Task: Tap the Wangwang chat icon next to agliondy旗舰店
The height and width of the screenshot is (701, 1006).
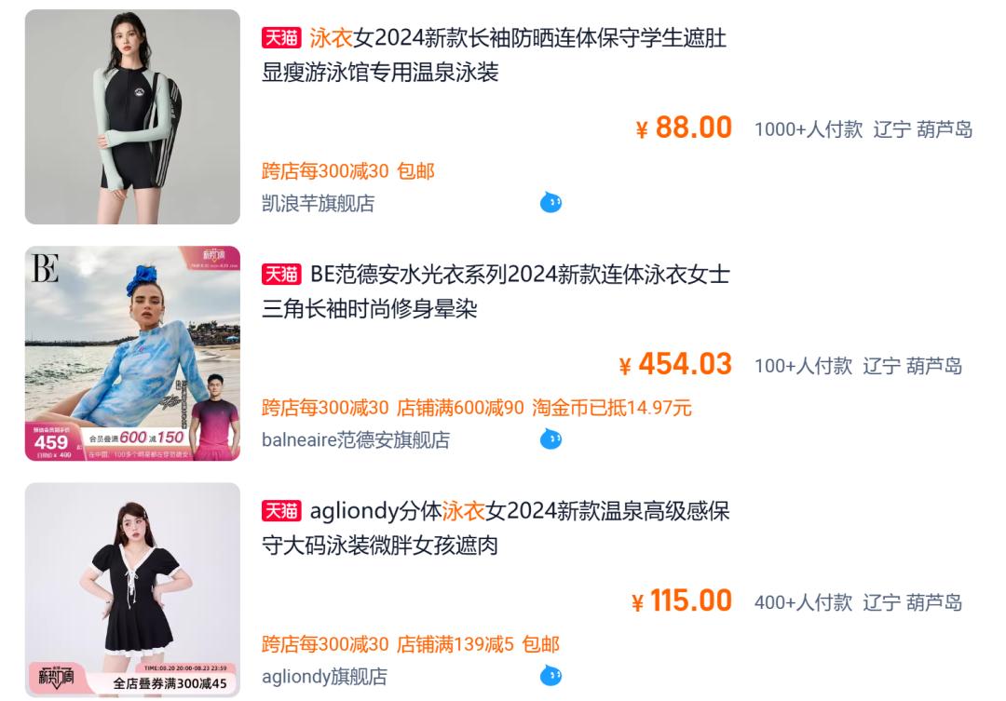Action: point(551,675)
